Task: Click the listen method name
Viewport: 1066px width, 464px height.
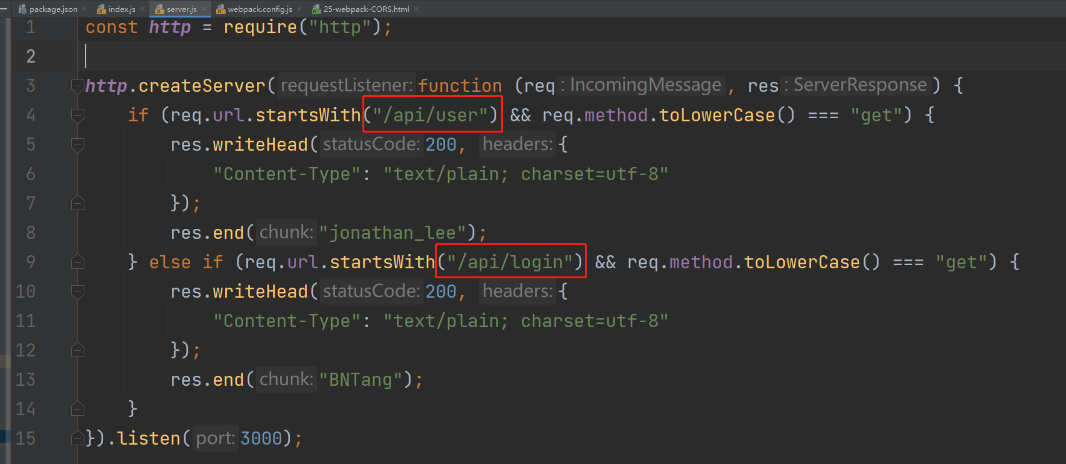Action: pyautogui.click(x=149, y=438)
